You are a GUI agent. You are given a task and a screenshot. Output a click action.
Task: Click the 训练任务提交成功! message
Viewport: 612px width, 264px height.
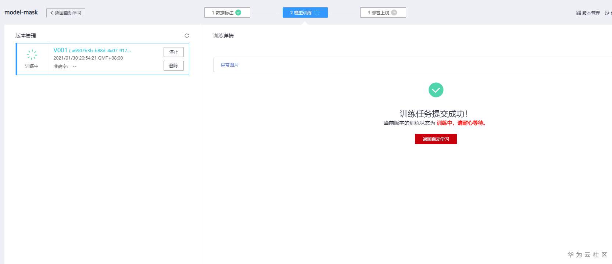(434, 114)
